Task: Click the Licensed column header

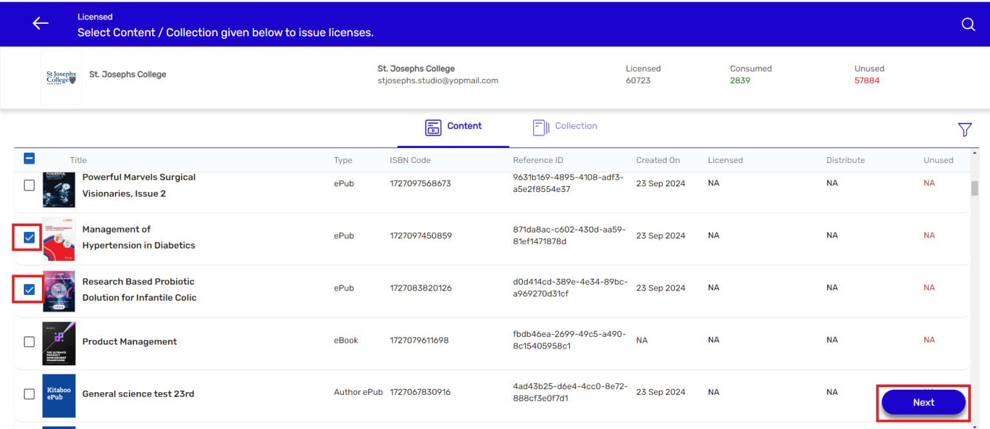Action: (x=725, y=160)
